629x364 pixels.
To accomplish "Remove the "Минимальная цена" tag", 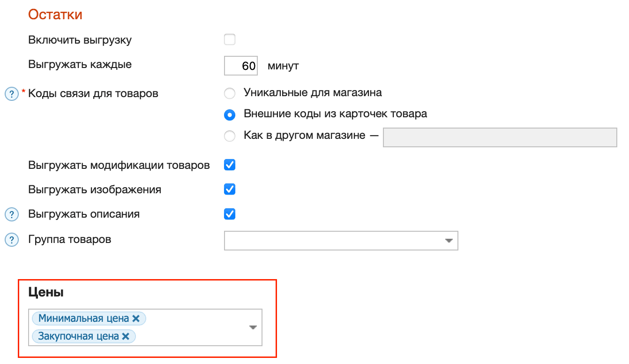I will 136,318.
